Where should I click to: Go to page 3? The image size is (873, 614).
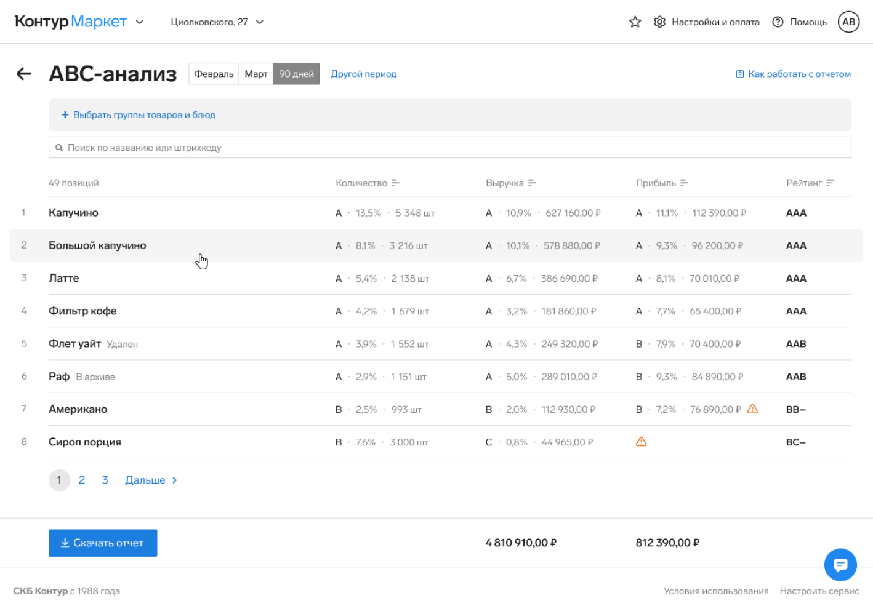(x=105, y=480)
